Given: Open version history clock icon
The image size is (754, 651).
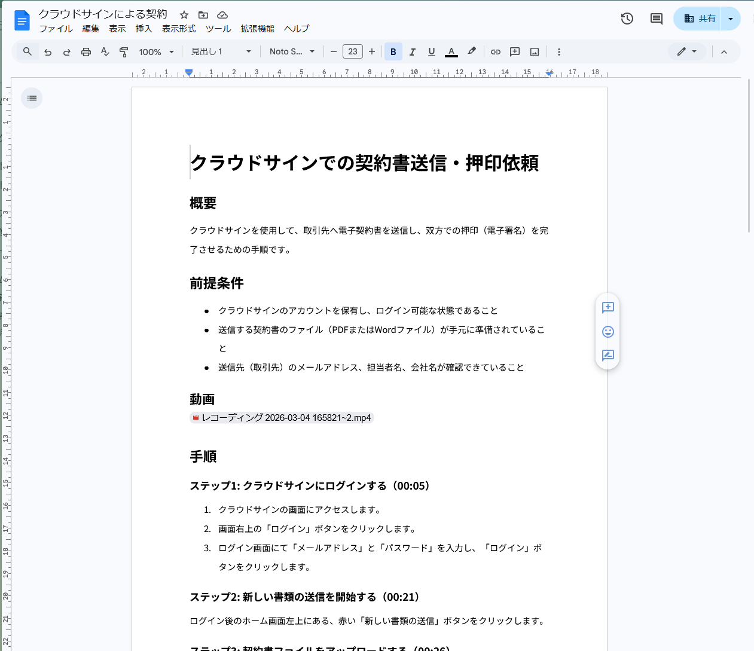Looking at the screenshot, I should (627, 19).
